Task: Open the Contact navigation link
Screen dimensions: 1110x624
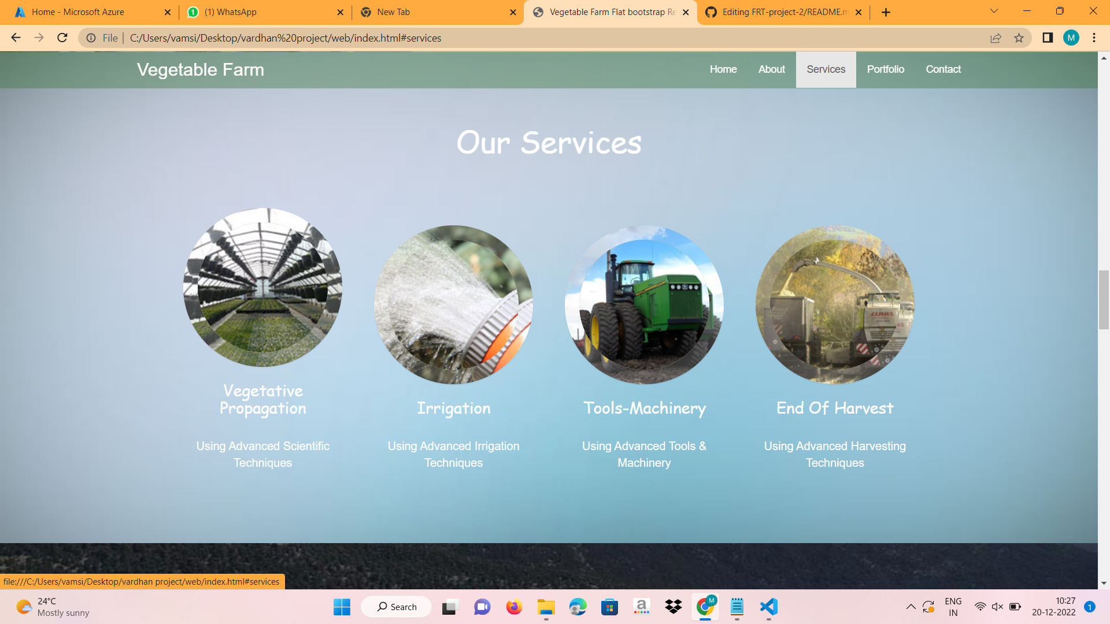Action: point(943,69)
